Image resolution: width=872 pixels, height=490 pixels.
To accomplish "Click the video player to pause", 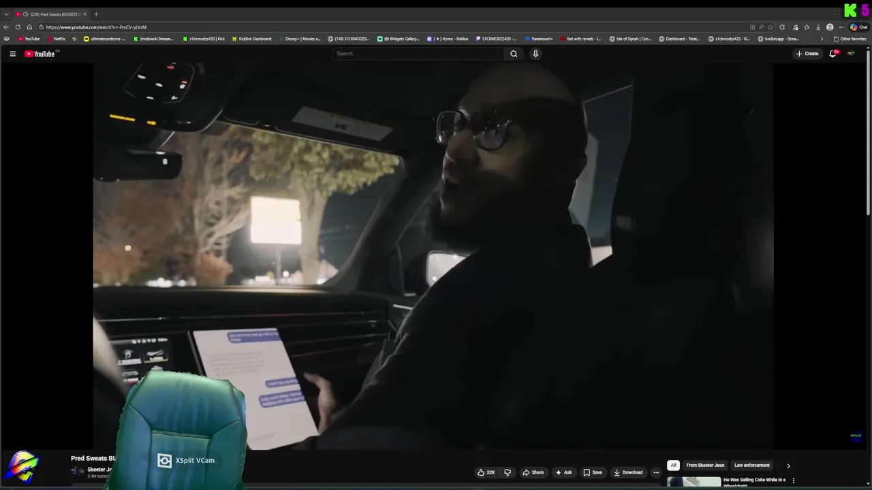I will [433, 255].
